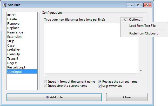Screen dimensions: 168x106
Task: Click the Options dropdown triangle icon
Action: pos(126,20)
